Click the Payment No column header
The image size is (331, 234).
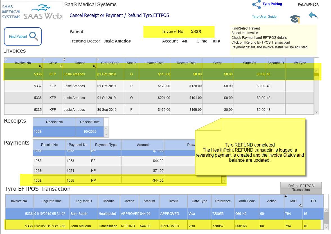click(x=78, y=145)
